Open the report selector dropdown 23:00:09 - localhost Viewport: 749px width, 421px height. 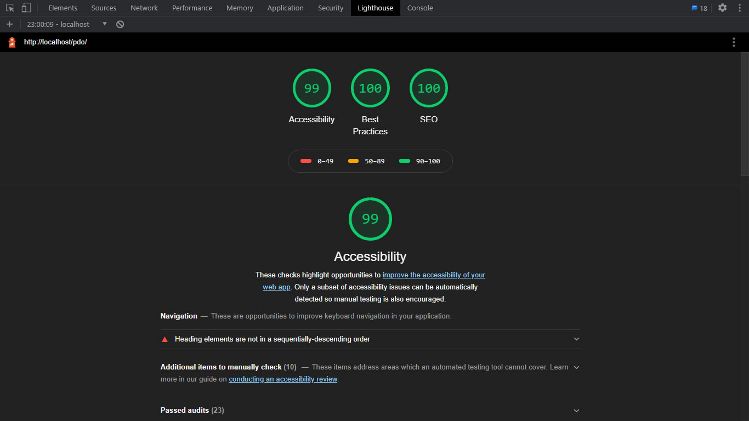click(67, 24)
